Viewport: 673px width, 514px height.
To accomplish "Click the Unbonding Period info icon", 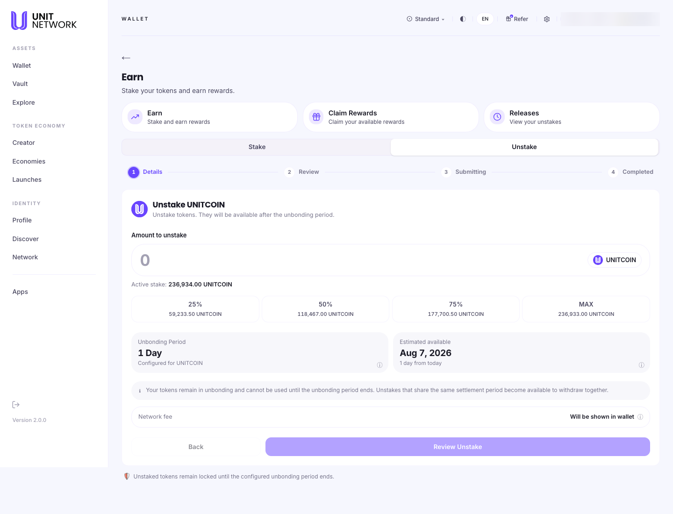I will click(379, 365).
